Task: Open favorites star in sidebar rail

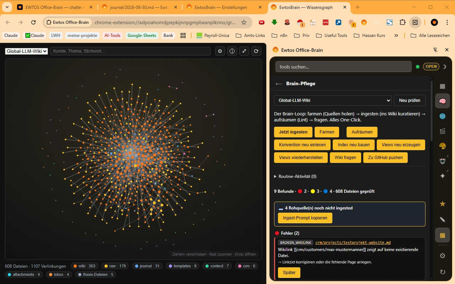Action: coord(443,204)
